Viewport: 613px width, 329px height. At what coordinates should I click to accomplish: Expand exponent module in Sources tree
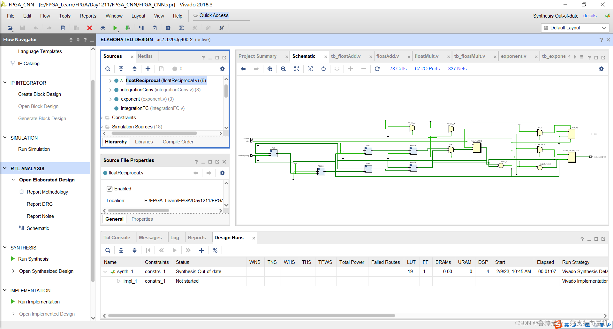tap(110, 99)
